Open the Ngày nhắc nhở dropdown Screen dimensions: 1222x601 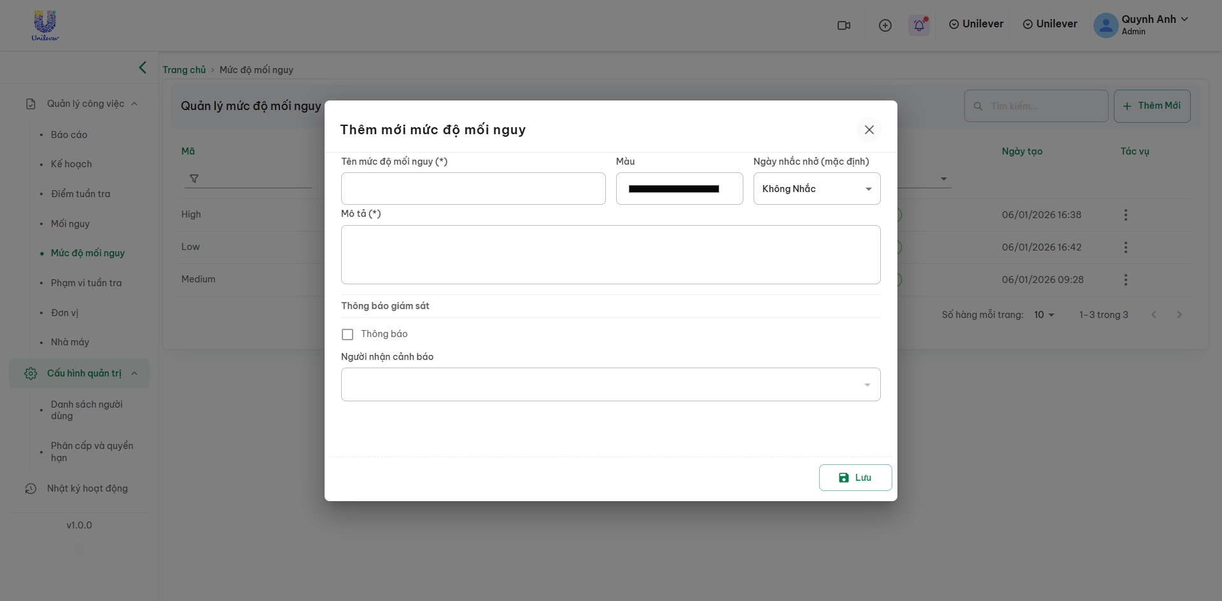coord(817,189)
